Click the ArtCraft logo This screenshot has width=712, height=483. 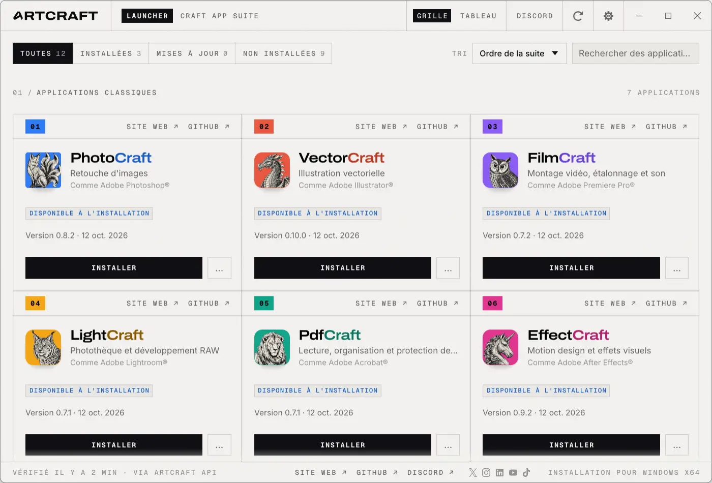55,16
